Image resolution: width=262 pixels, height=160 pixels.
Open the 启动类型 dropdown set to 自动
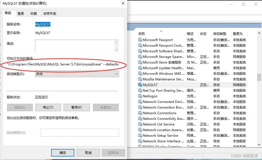[77, 74]
